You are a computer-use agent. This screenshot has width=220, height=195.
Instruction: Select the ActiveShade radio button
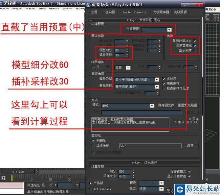pos(90,189)
